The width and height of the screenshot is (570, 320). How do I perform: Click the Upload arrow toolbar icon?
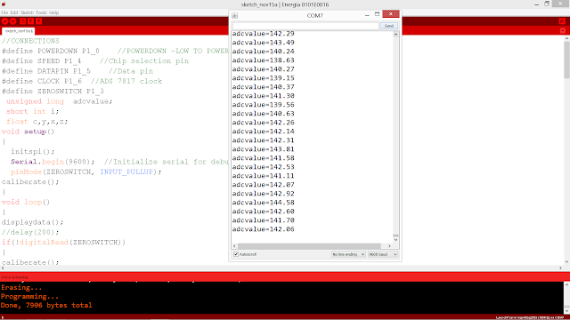(x=13, y=21)
